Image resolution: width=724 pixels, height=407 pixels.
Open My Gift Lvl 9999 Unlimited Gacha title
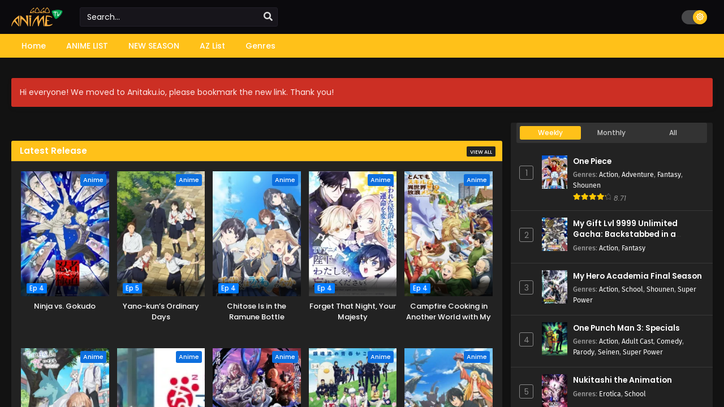click(625, 228)
